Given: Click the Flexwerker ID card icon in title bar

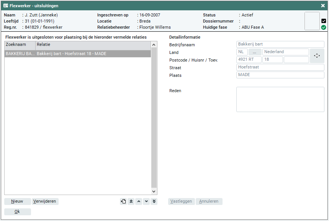Looking at the screenshot, I should [x=6, y=6].
